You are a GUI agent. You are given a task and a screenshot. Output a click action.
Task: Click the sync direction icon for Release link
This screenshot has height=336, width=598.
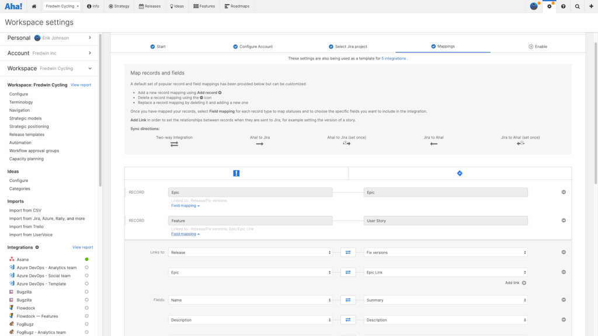[x=348, y=252]
